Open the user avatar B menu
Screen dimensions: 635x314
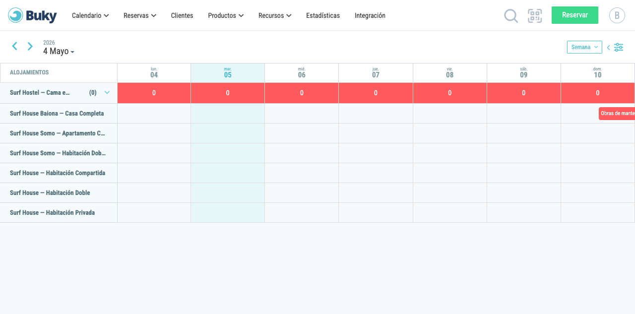tap(617, 15)
